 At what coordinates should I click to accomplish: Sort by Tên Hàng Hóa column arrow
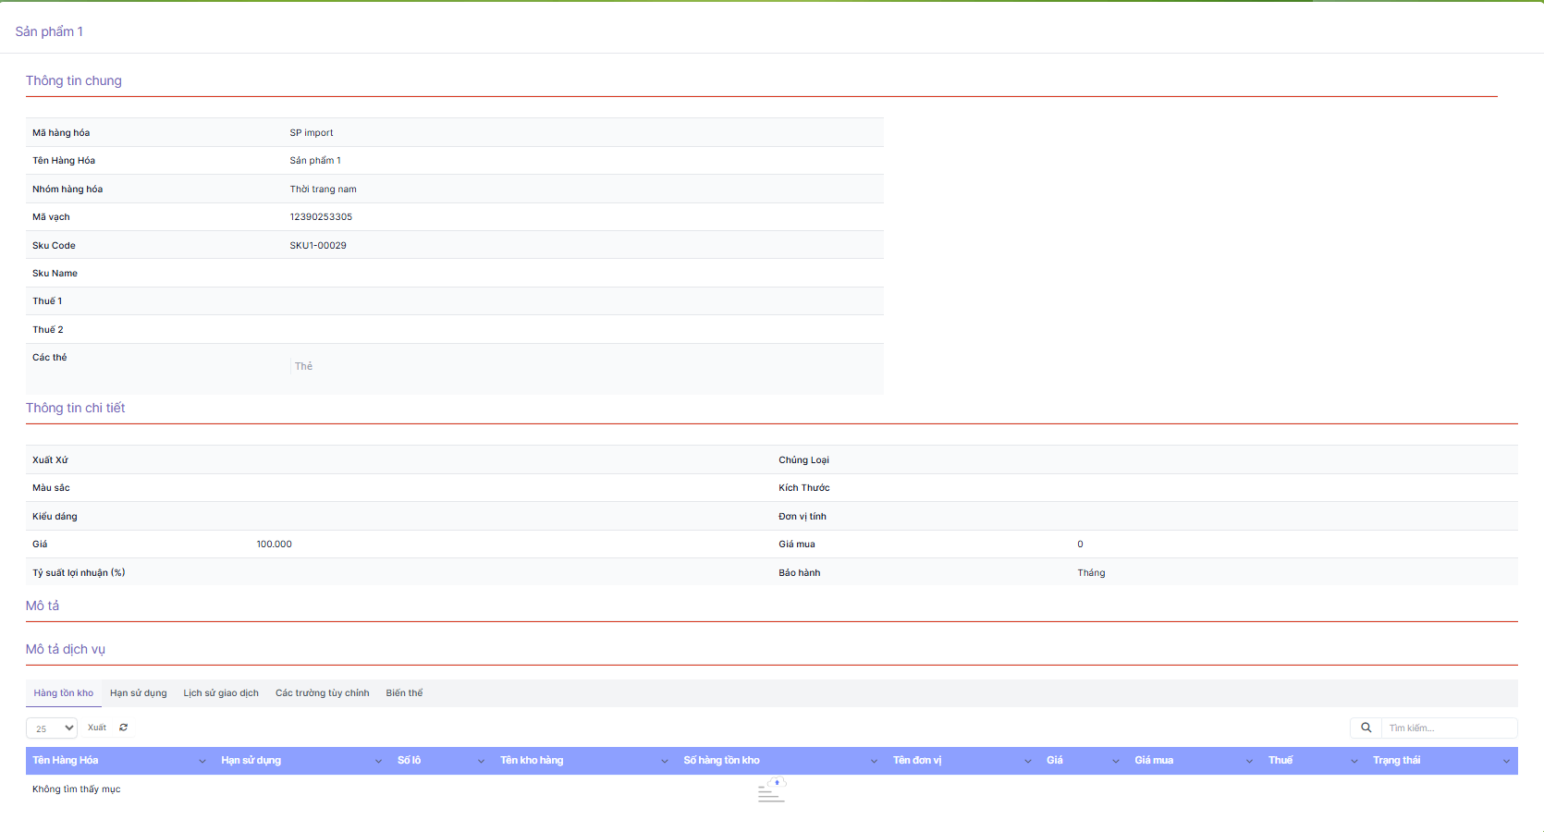click(x=202, y=761)
